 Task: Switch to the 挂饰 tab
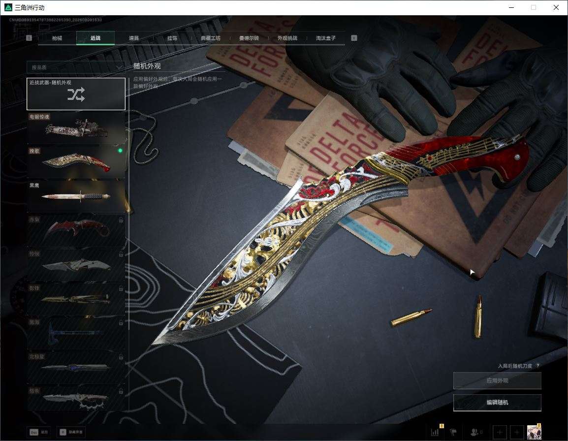(x=172, y=38)
